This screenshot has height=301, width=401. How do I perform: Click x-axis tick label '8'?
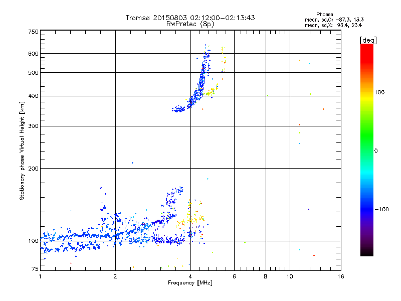click(x=266, y=276)
